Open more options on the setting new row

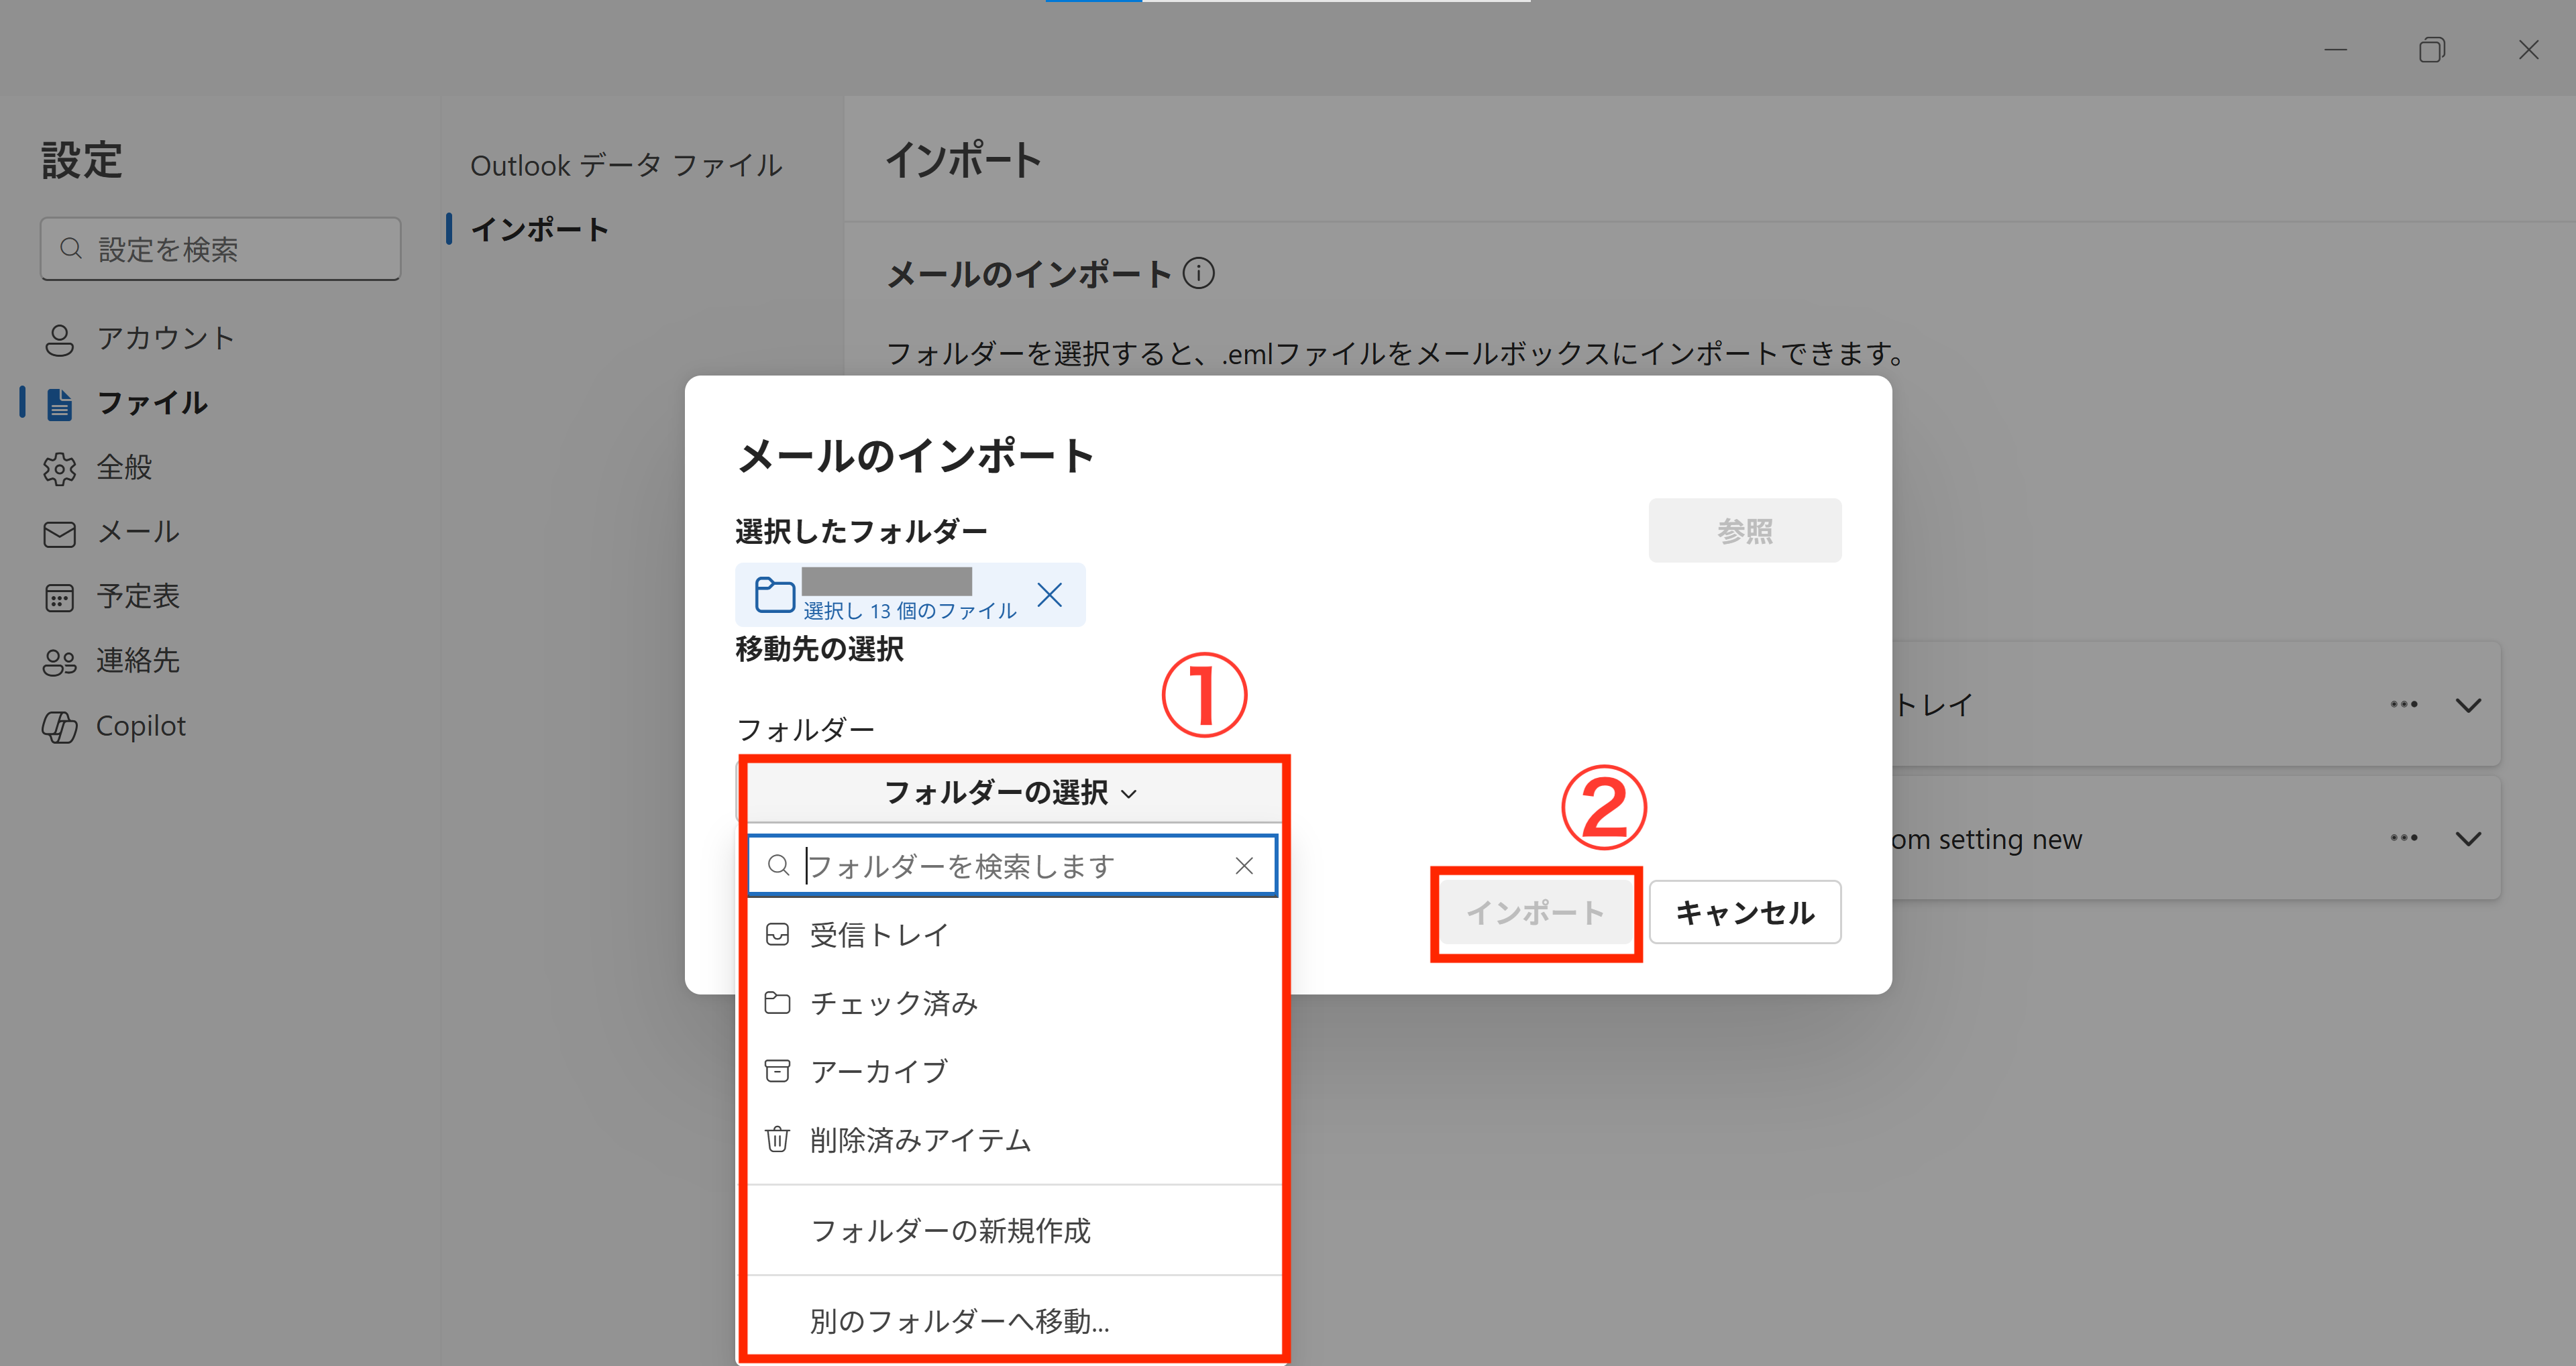[x=2404, y=838]
